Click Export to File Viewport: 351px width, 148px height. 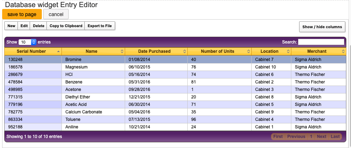[100, 26]
